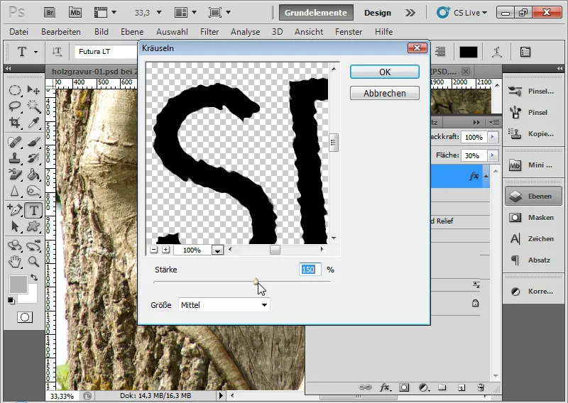
Task: Select the Sharpen tool
Action: coord(14,191)
